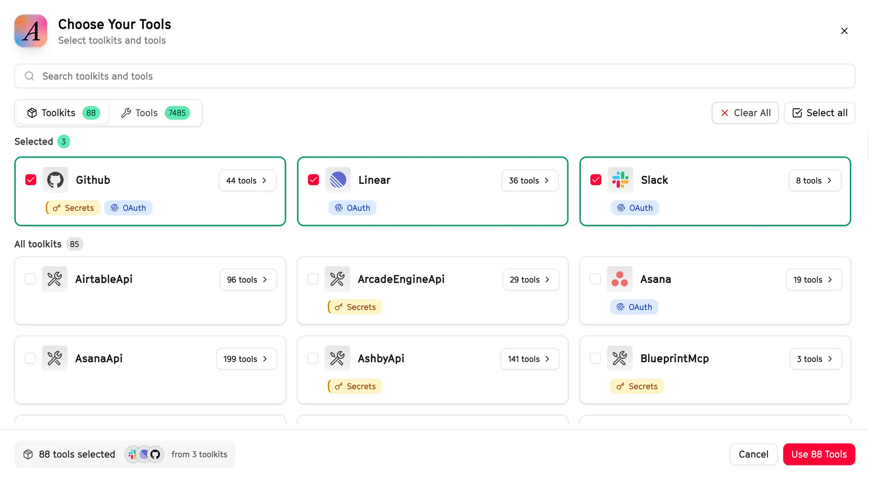The width and height of the screenshot is (869, 477).
Task: Click the Clear All button
Action: [x=745, y=113]
